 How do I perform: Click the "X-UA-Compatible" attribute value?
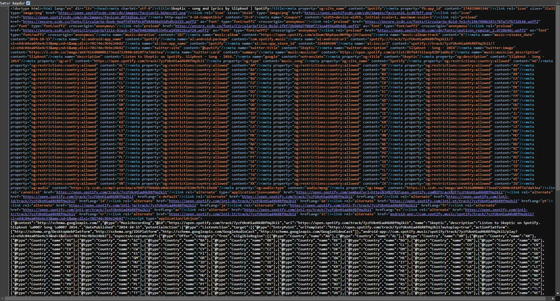(x=206, y=17)
